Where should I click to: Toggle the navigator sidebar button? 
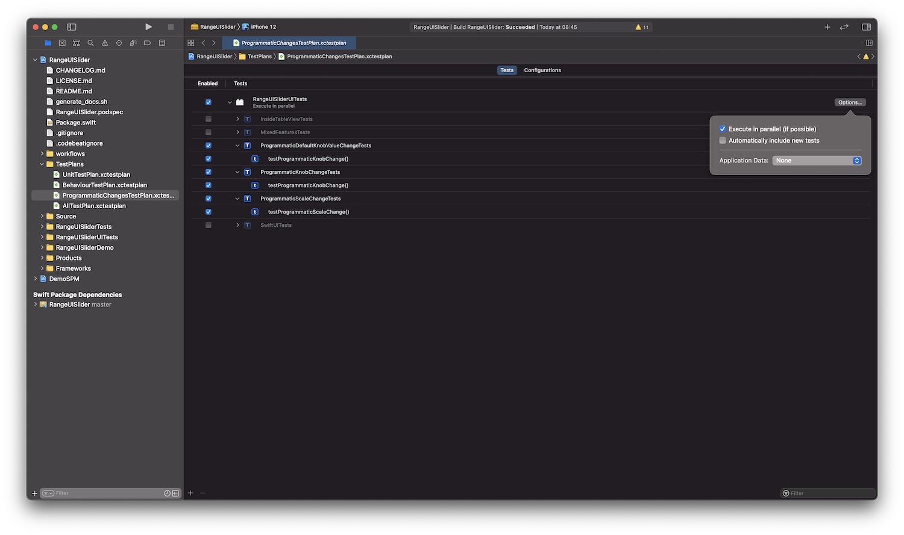click(x=72, y=27)
